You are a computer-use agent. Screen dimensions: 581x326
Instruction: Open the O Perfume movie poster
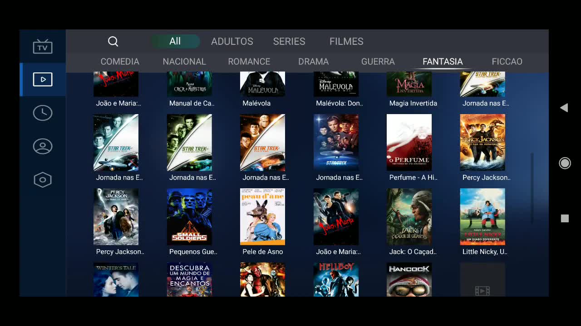tap(409, 143)
